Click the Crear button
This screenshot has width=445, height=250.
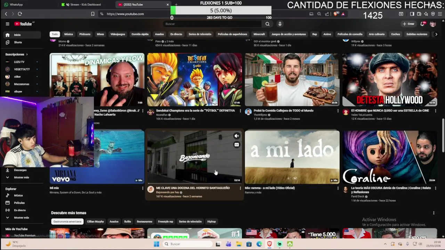pyautogui.click(x=409, y=24)
